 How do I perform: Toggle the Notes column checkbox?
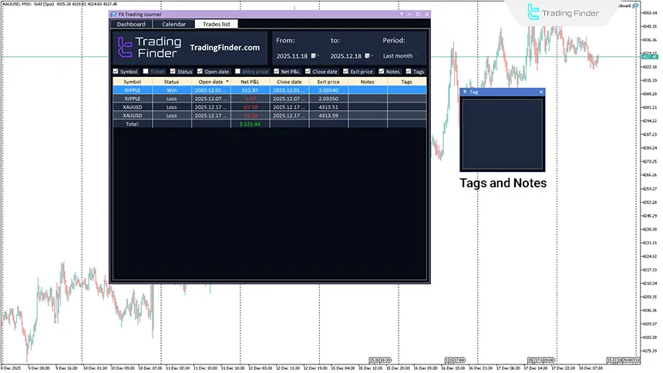coord(381,72)
